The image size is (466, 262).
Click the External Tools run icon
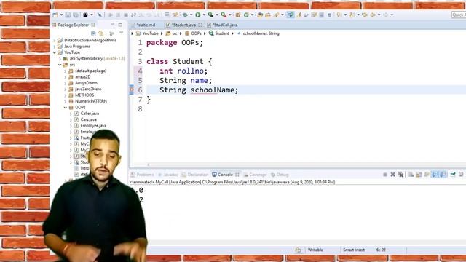(224, 15)
